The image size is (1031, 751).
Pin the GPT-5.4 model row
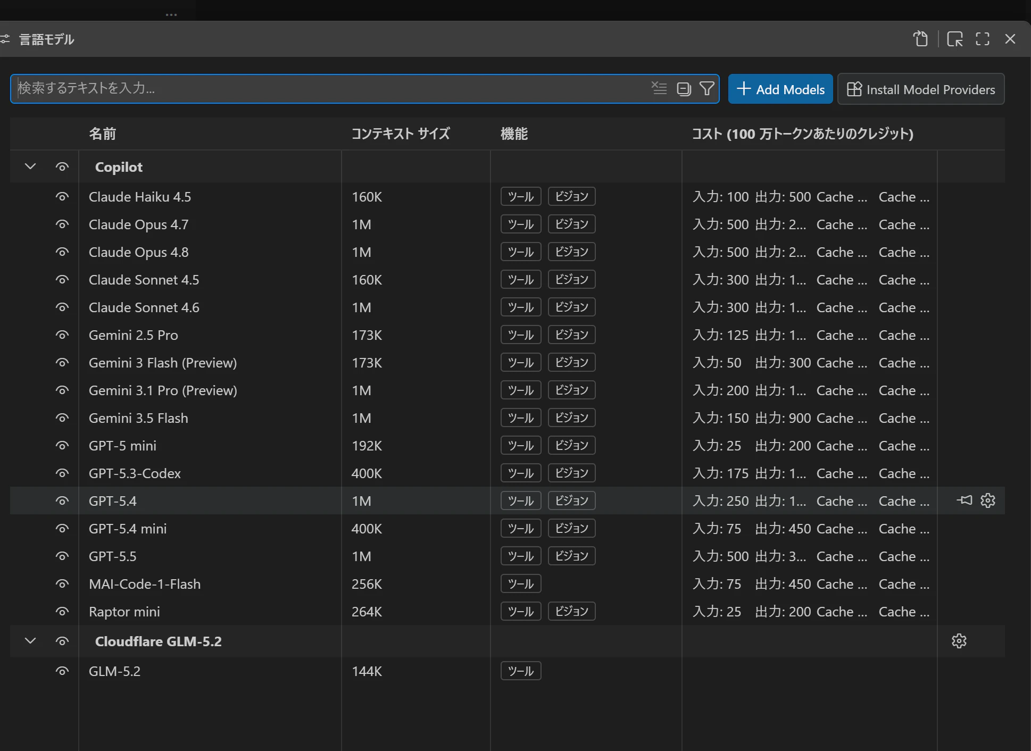pyautogui.click(x=965, y=500)
